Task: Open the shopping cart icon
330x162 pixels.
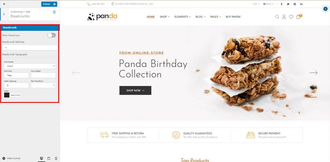Action: [298, 17]
